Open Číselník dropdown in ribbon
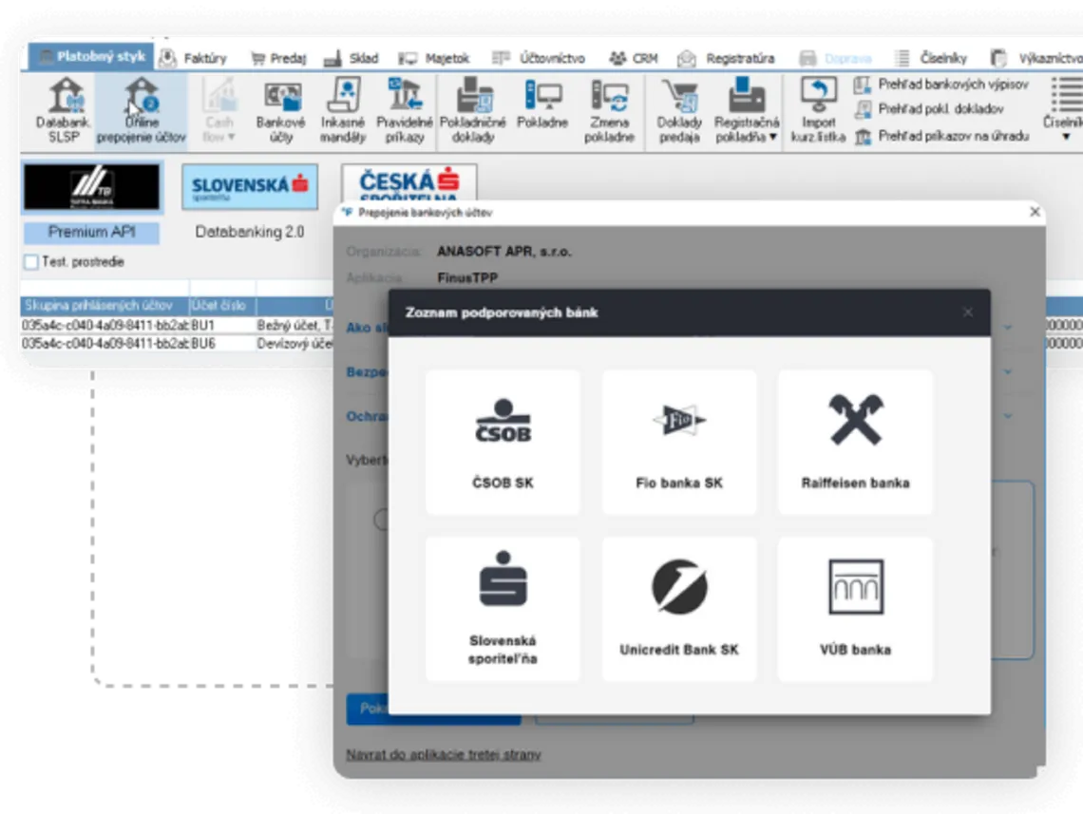1083x814 pixels. pos(1064,110)
